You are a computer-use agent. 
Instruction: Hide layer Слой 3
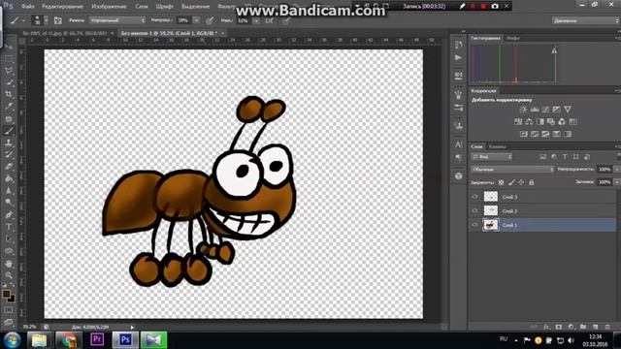[474, 197]
